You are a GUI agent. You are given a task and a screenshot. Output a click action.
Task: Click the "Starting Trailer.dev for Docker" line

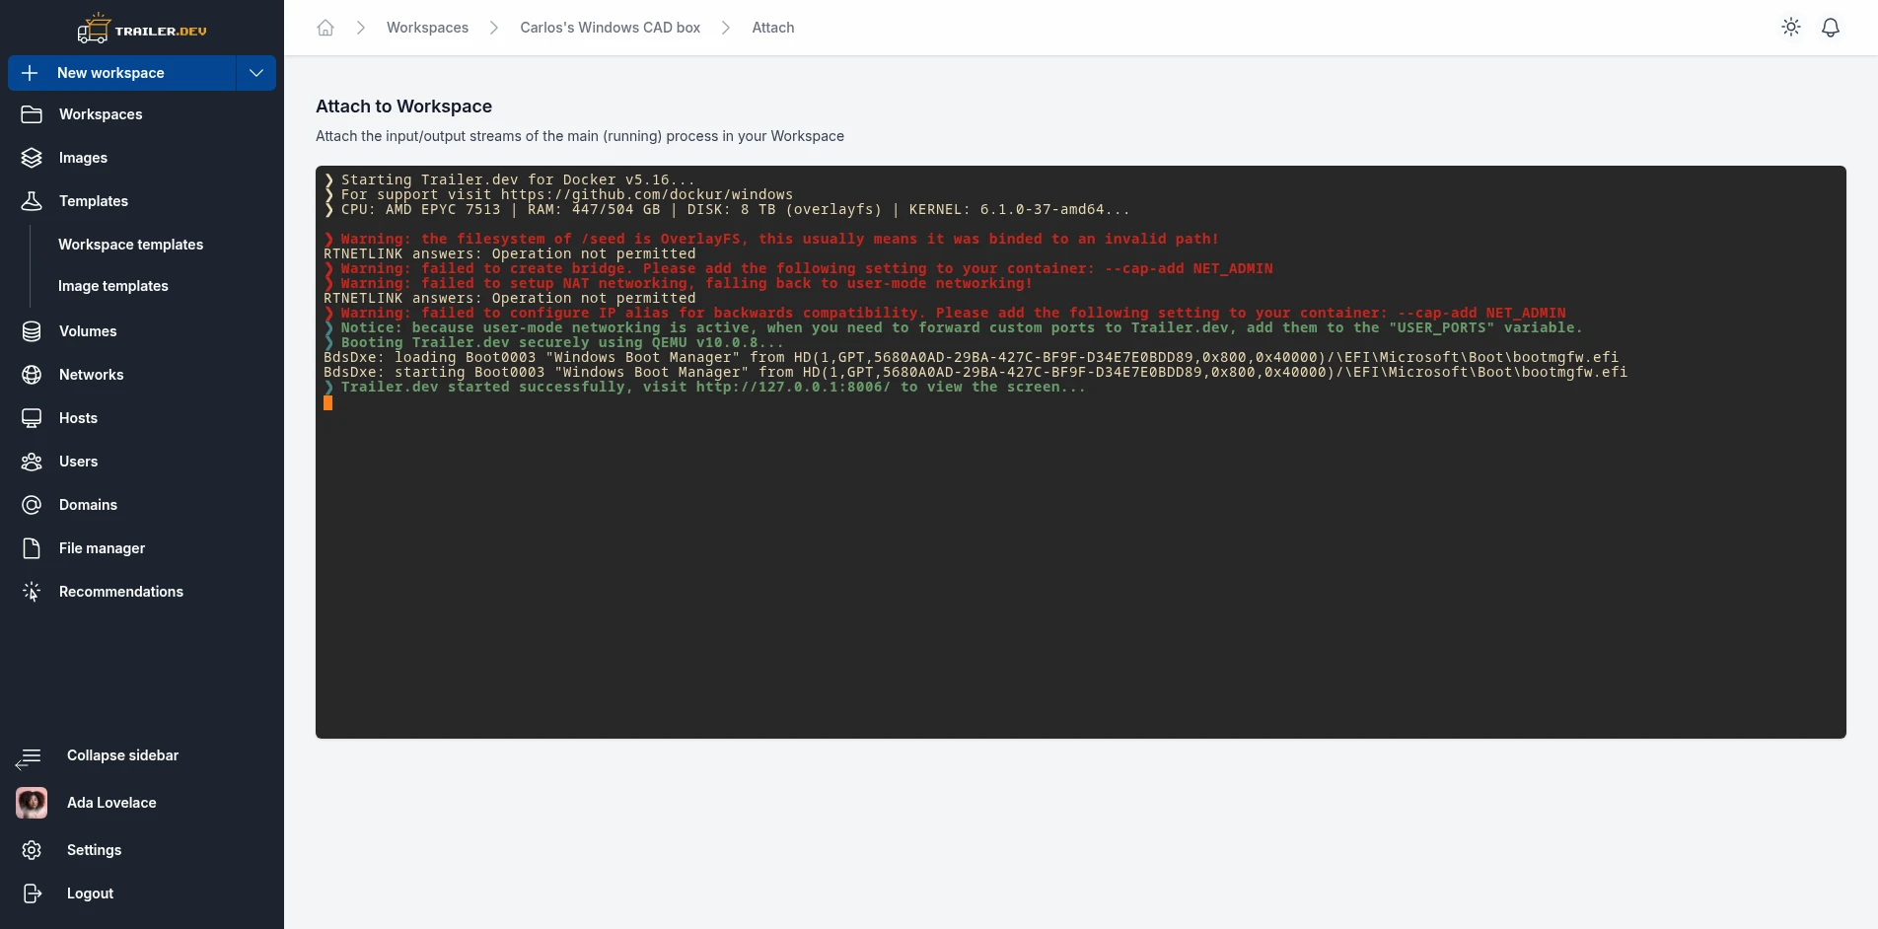pos(509,180)
